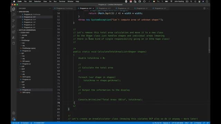Open the Apple menu
The height and width of the screenshot is (124, 221).
click(14, 1)
